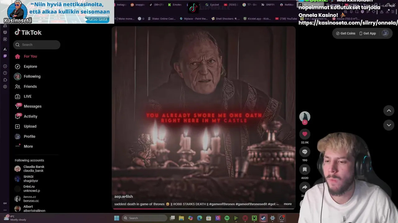
Task: Open the profile avatar menu at top right
Action: coord(385,33)
